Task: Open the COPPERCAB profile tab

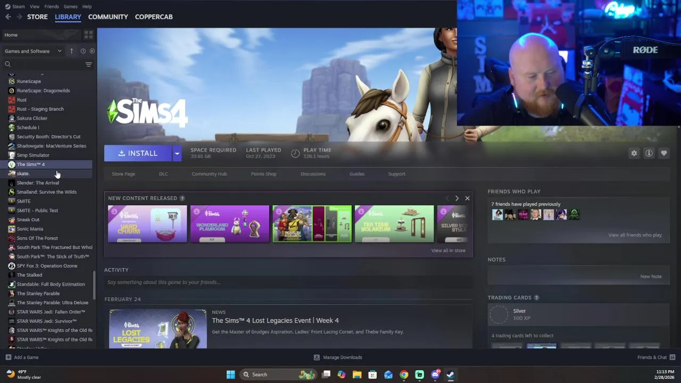Action: click(154, 17)
